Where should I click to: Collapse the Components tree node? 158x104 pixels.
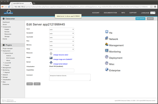coord(2,27)
